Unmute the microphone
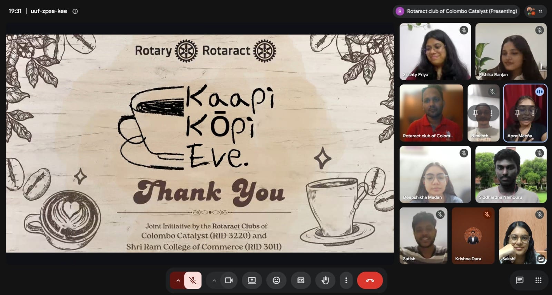 (x=193, y=281)
